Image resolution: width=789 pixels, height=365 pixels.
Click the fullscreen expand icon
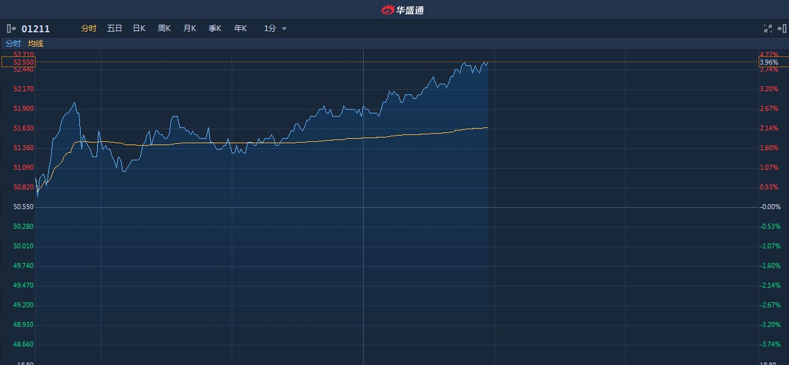point(767,29)
